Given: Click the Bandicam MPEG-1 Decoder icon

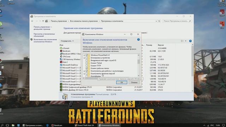Looking at the screenshot, I should pyautogui.click(x=61, y=54).
